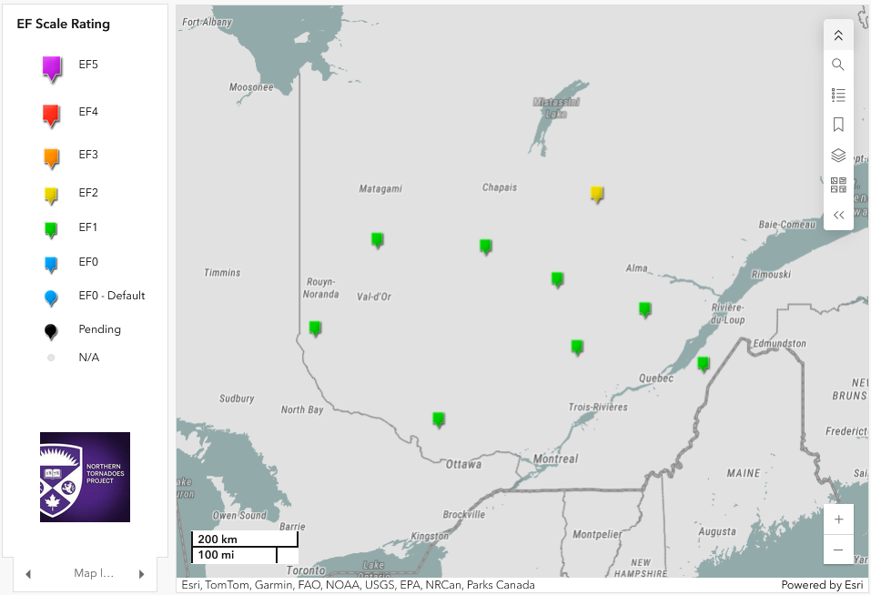
Task: Select the green EF1 marker south of Matagami
Action: click(377, 239)
